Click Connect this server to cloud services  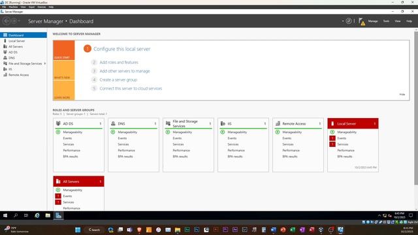(x=131, y=89)
